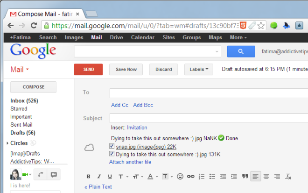Click the blue magnifier search button

241,51
